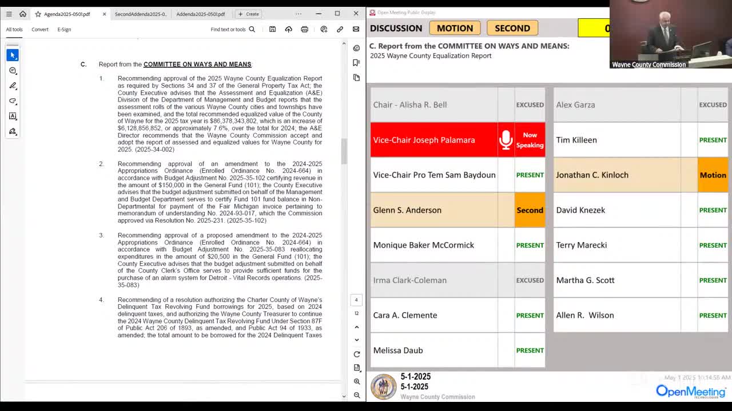This screenshot has width=732, height=411.
Task: Choose the add comment tool
Action: tap(13, 70)
